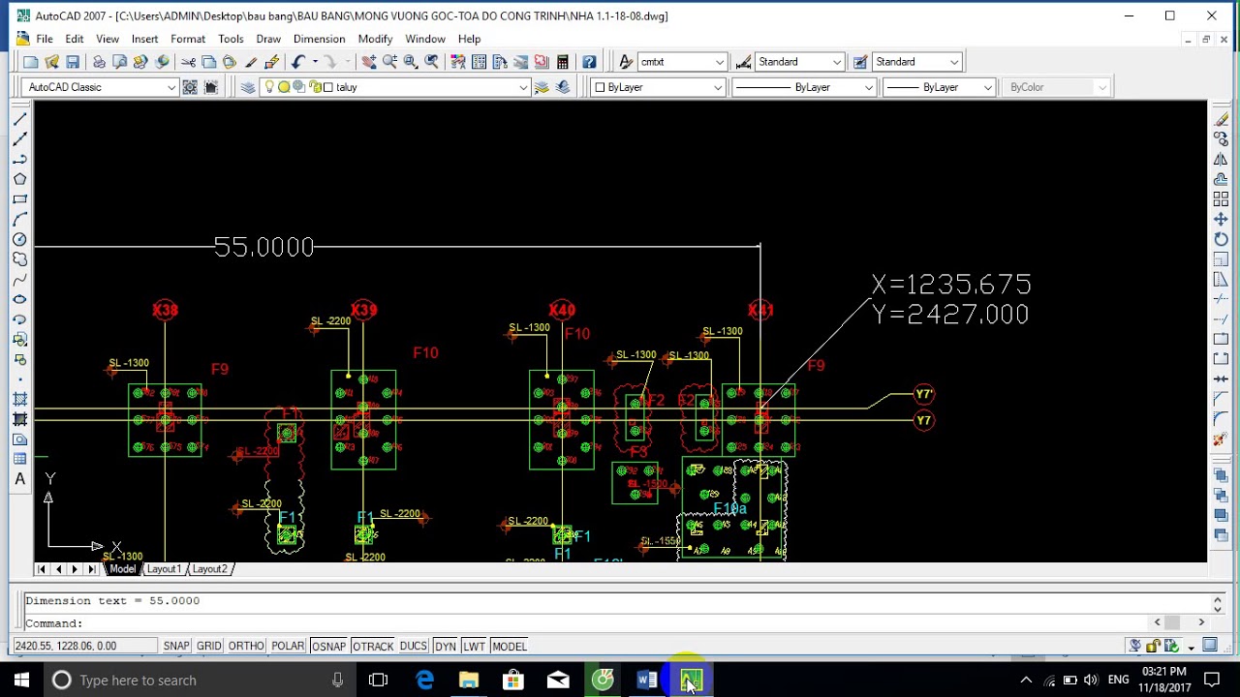The width and height of the screenshot is (1240, 697).
Task: Select the Revision Cloud tool
Action: pyautogui.click(x=19, y=259)
